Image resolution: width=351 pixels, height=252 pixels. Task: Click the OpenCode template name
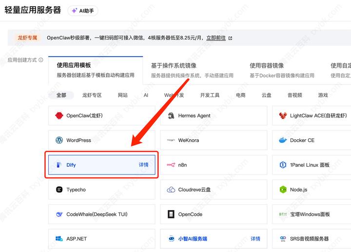coord(190,214)
